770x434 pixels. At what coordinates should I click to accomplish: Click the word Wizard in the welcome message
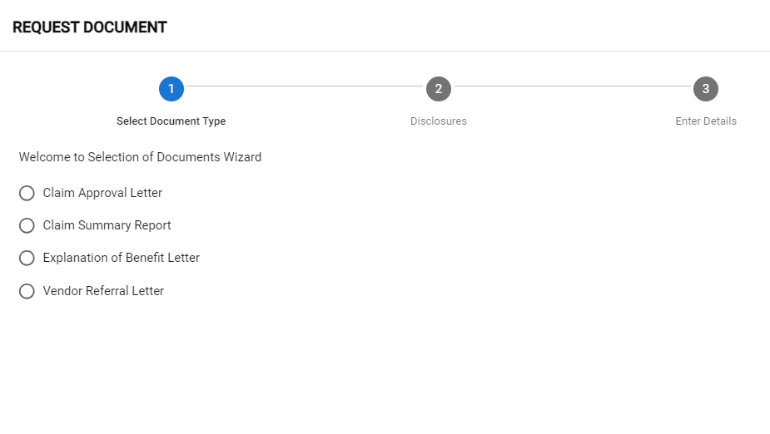pyautogui.click(x=241, y=157)
